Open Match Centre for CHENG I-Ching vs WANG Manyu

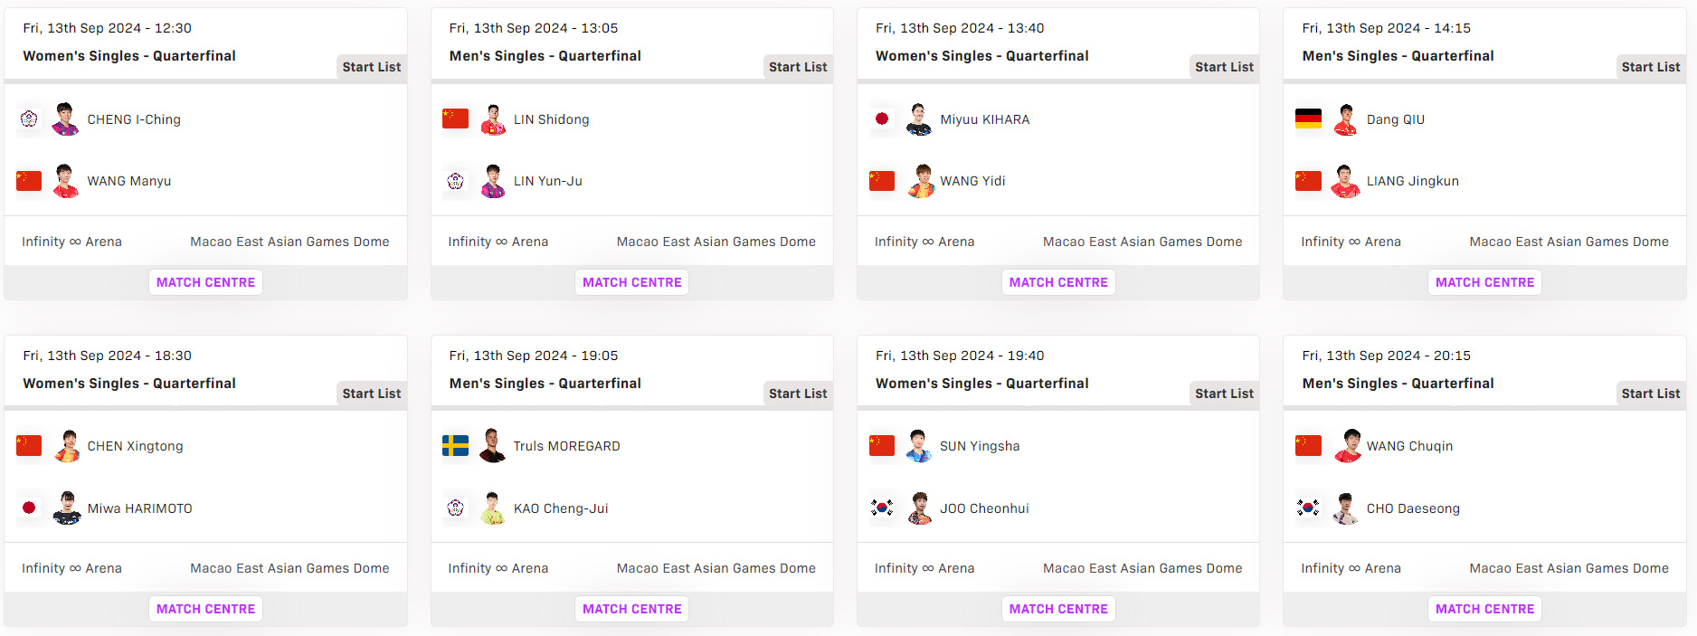[205, 282]
